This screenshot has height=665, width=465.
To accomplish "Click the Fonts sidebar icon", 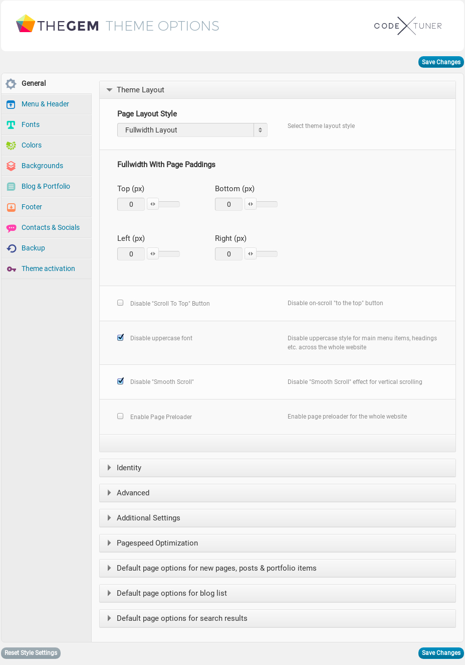I will pyautogui.click(x=11, y=125).
